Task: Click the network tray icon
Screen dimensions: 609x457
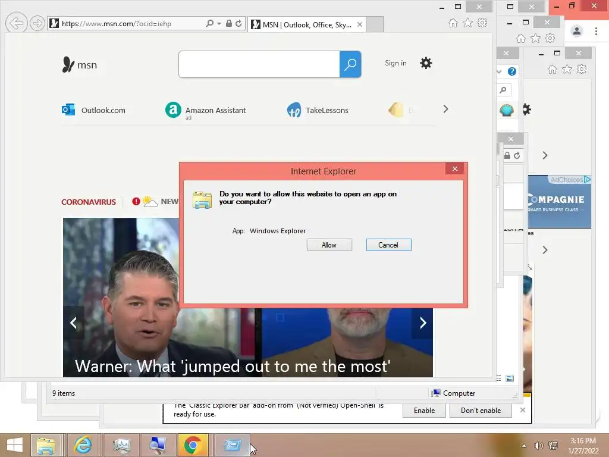Action: (x=553, y=446)
